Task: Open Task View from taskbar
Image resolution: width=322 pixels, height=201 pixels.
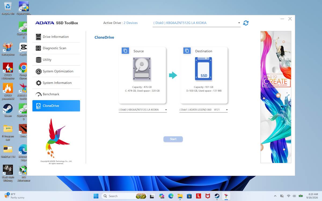Action: (x=152, y=196)
